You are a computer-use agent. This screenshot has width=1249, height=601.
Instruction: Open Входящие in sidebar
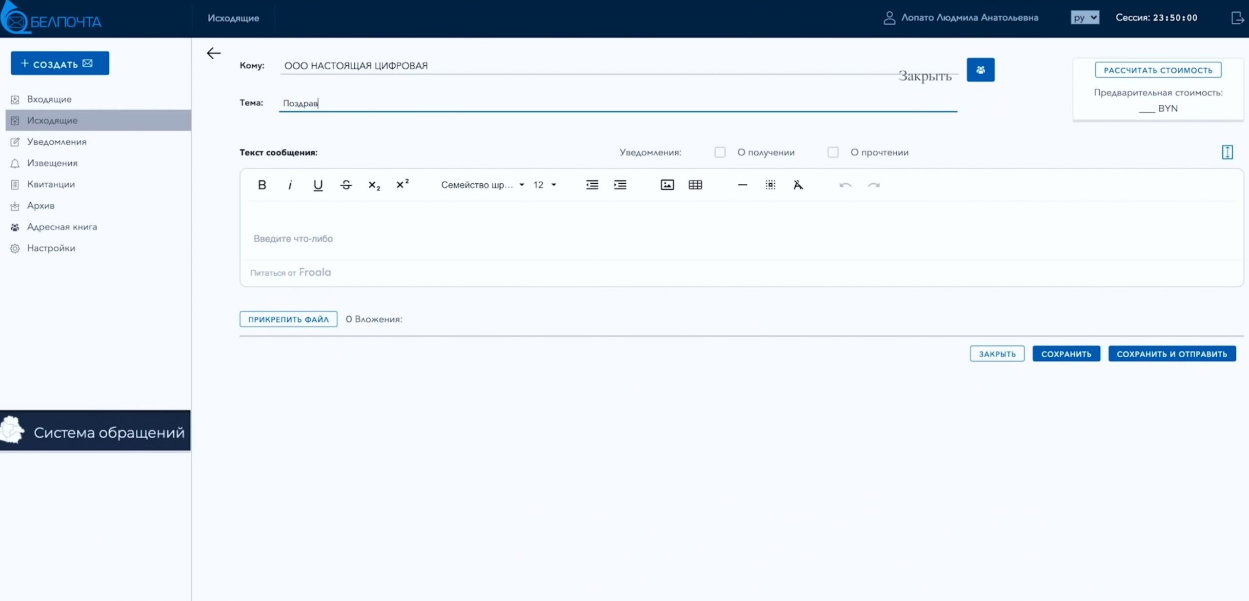(x=49, y=99)
